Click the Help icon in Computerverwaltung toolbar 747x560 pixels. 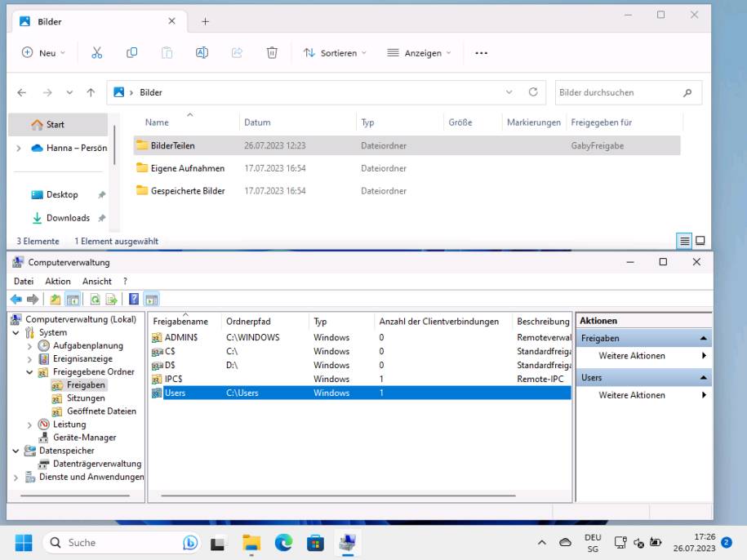(x=133, y=298)
